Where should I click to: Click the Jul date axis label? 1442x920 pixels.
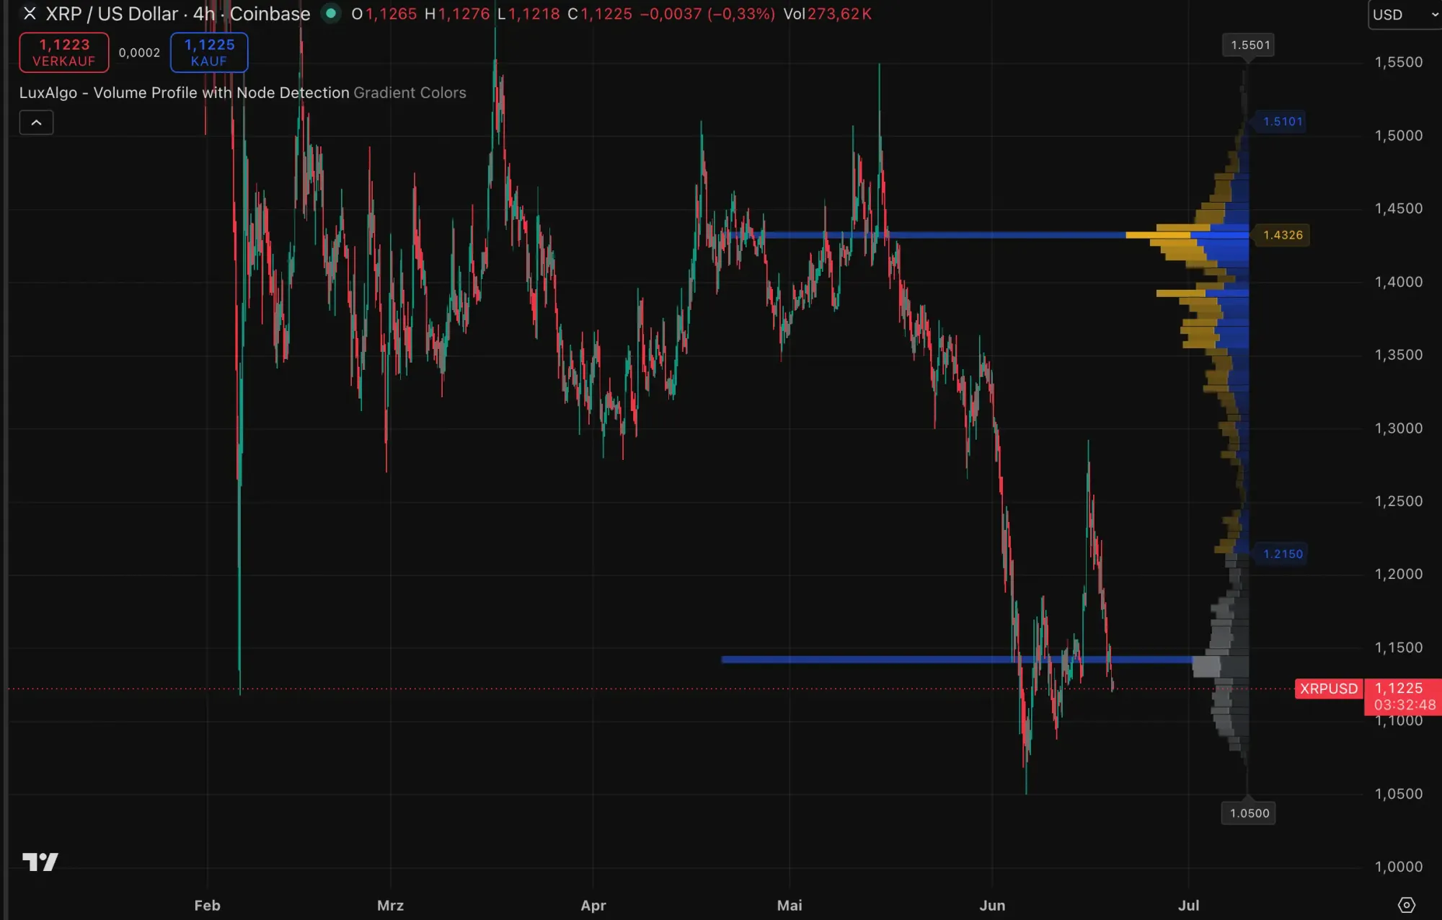(x=1189, y=906)
